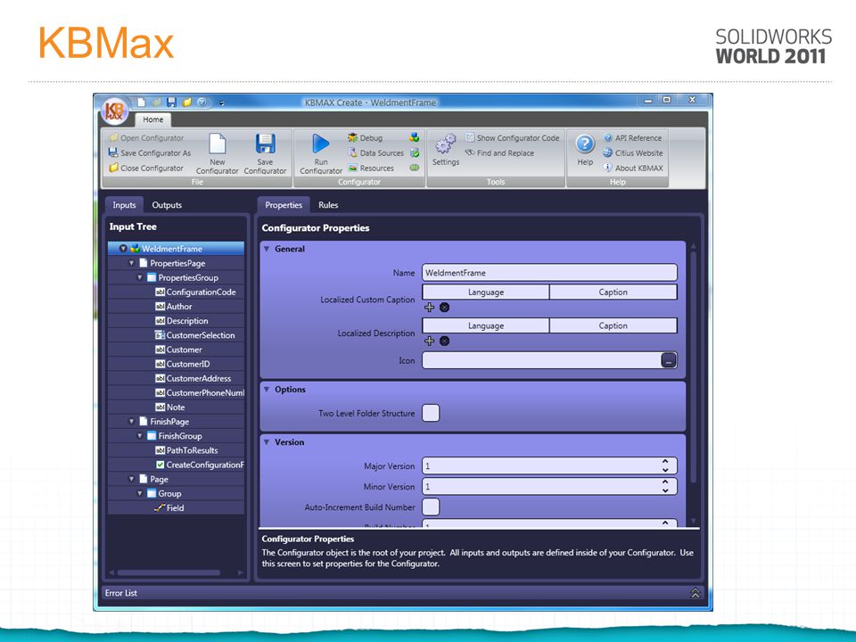Open About KBMAX
The image size is (856, 642).
click(633, 169)
